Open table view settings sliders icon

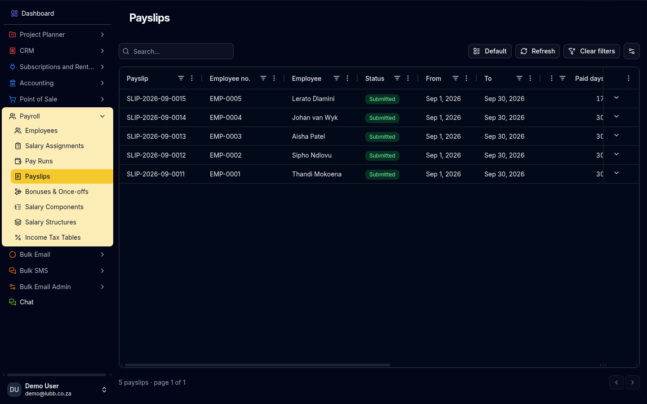pos(632,51)
